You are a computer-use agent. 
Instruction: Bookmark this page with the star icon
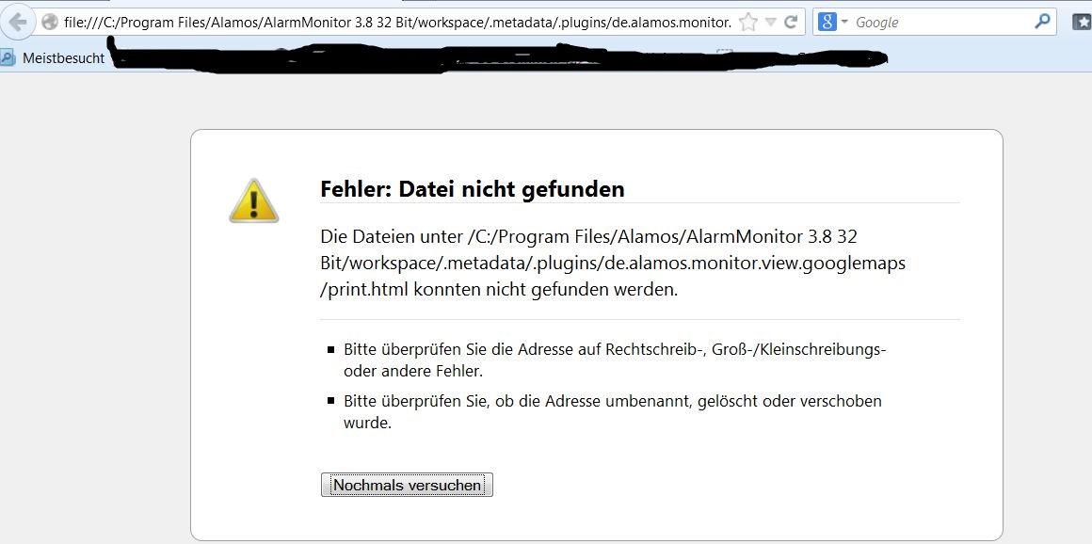(747, 23)
